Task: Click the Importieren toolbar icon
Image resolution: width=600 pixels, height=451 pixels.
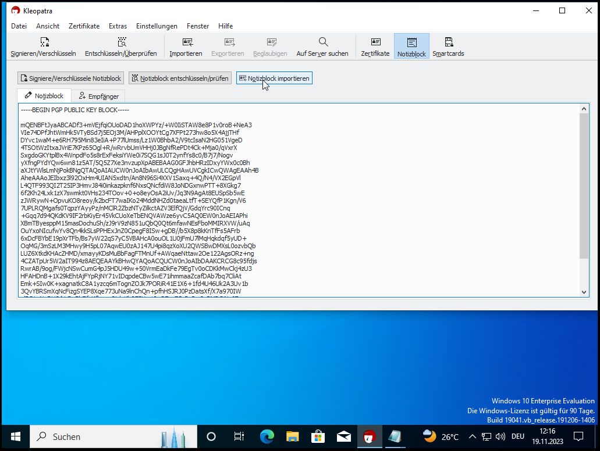Action: pos(186,46)
